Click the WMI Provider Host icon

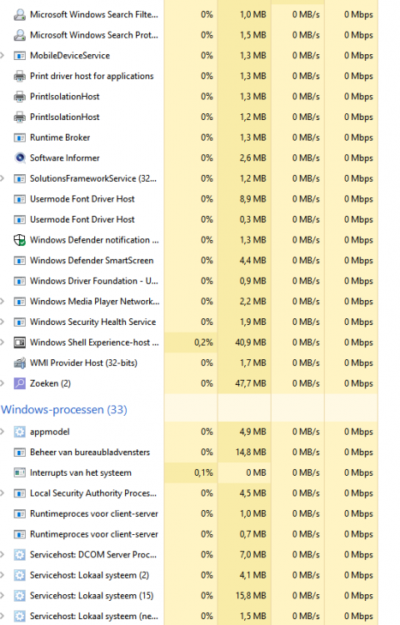pyautogui.click(x=19, y=362)
